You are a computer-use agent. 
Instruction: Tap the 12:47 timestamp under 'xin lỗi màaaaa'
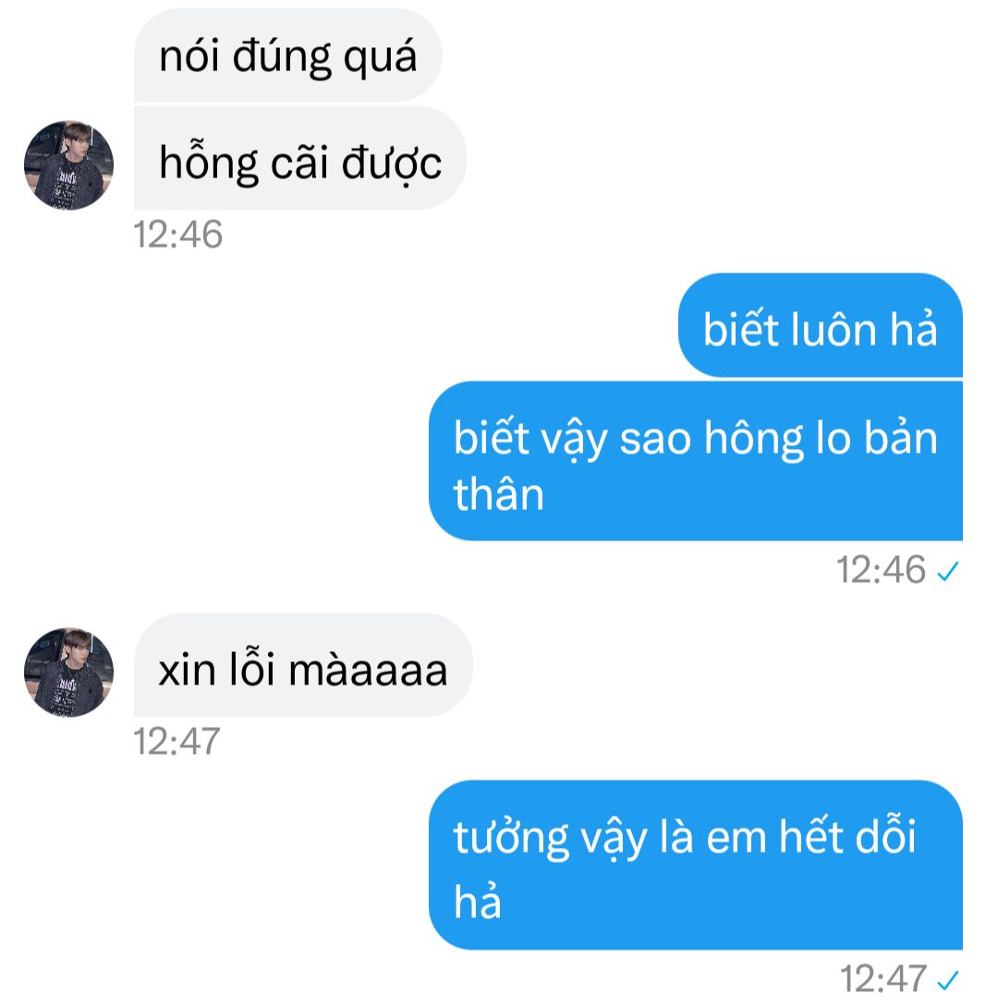(x=176, y=742)
